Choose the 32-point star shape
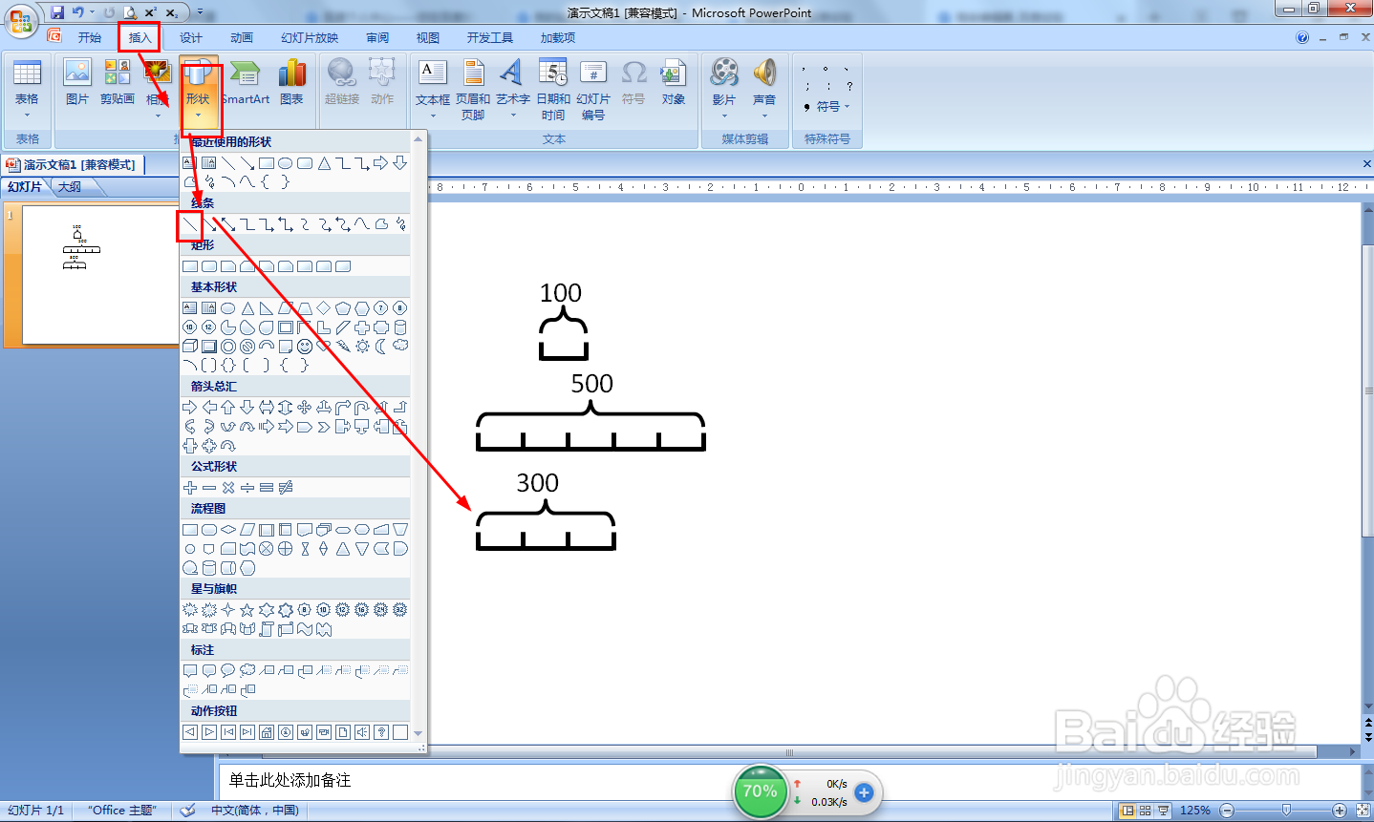Screen dimensions: 1374x822 (x=400, y=610)
